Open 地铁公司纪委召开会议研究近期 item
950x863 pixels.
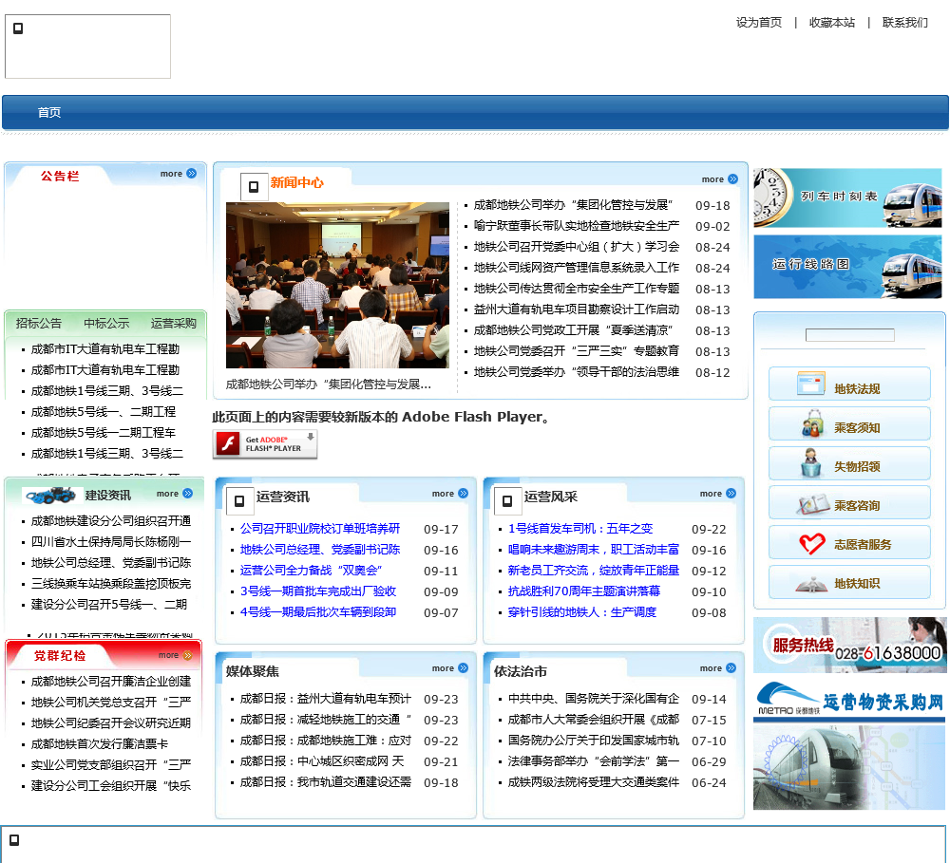[x=111, y=723]
